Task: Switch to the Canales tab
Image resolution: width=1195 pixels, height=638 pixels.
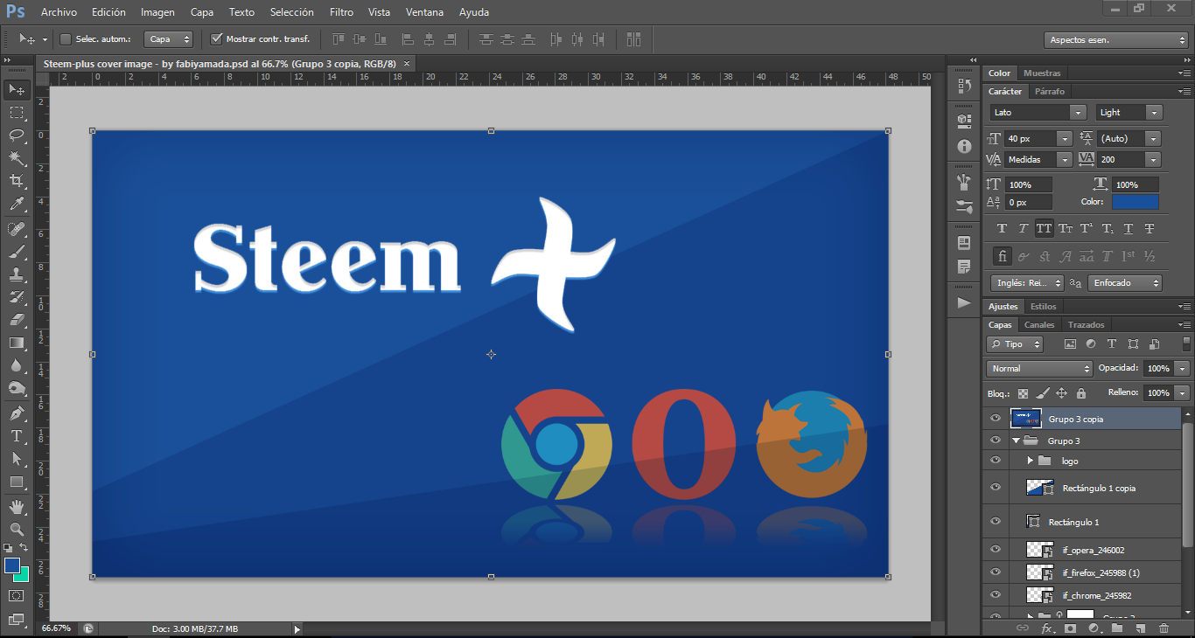Action: [x=1040, y=325]
